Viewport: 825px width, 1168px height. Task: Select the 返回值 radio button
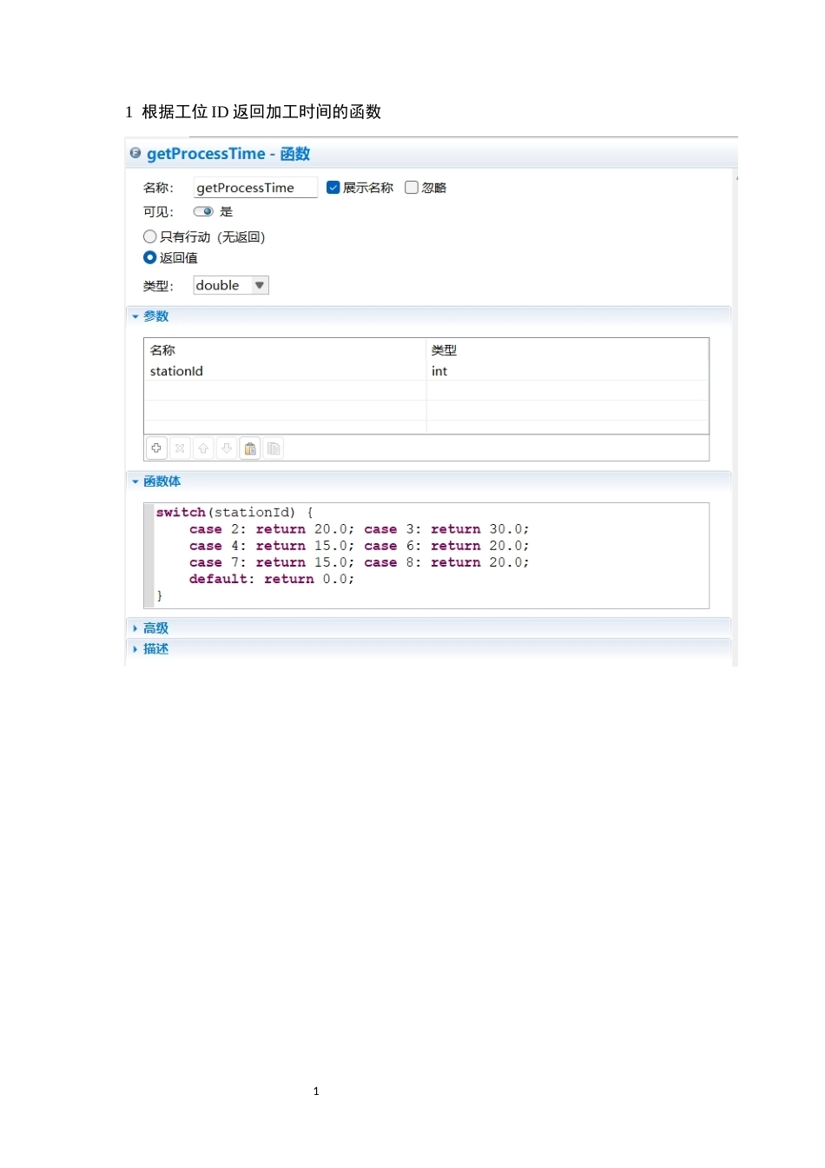tap(150, 257)
